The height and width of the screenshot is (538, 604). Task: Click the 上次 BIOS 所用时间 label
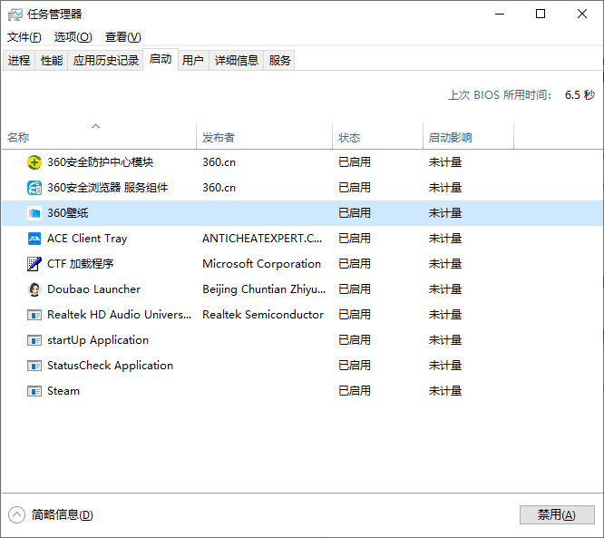click(x=500, y=95)
